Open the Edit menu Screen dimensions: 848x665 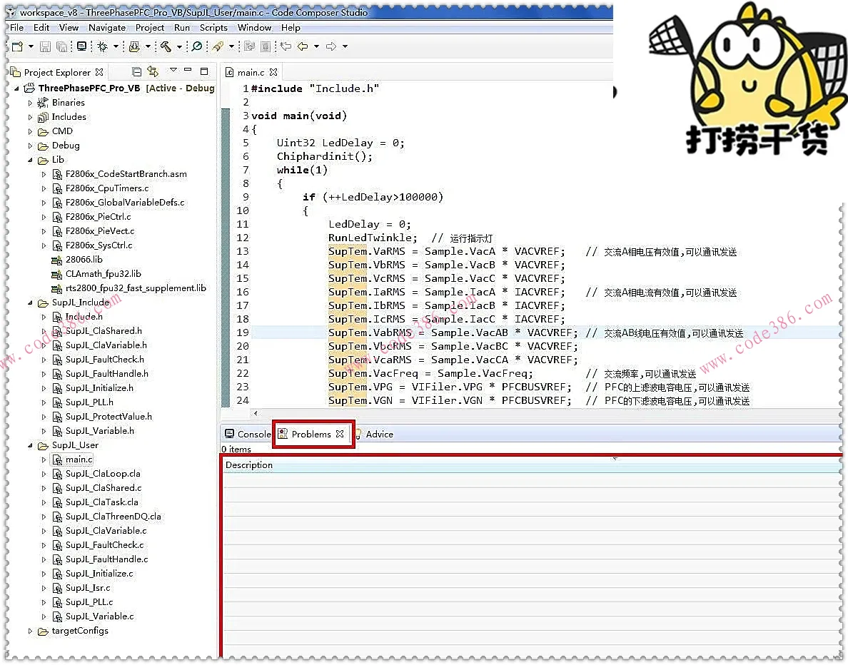click(41, 28)
